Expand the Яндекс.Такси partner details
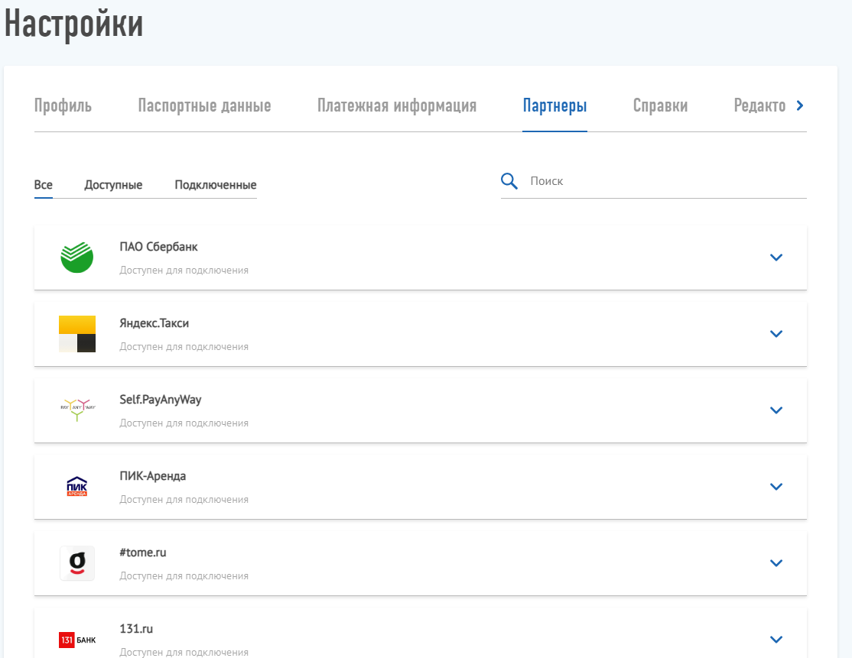852x658 pixels. tap(776, 334)
